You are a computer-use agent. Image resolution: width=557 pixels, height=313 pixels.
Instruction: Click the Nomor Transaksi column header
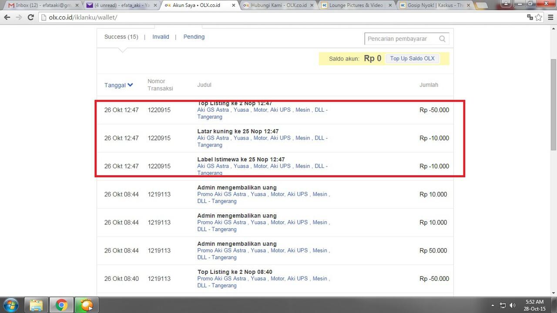coord(160,85)
